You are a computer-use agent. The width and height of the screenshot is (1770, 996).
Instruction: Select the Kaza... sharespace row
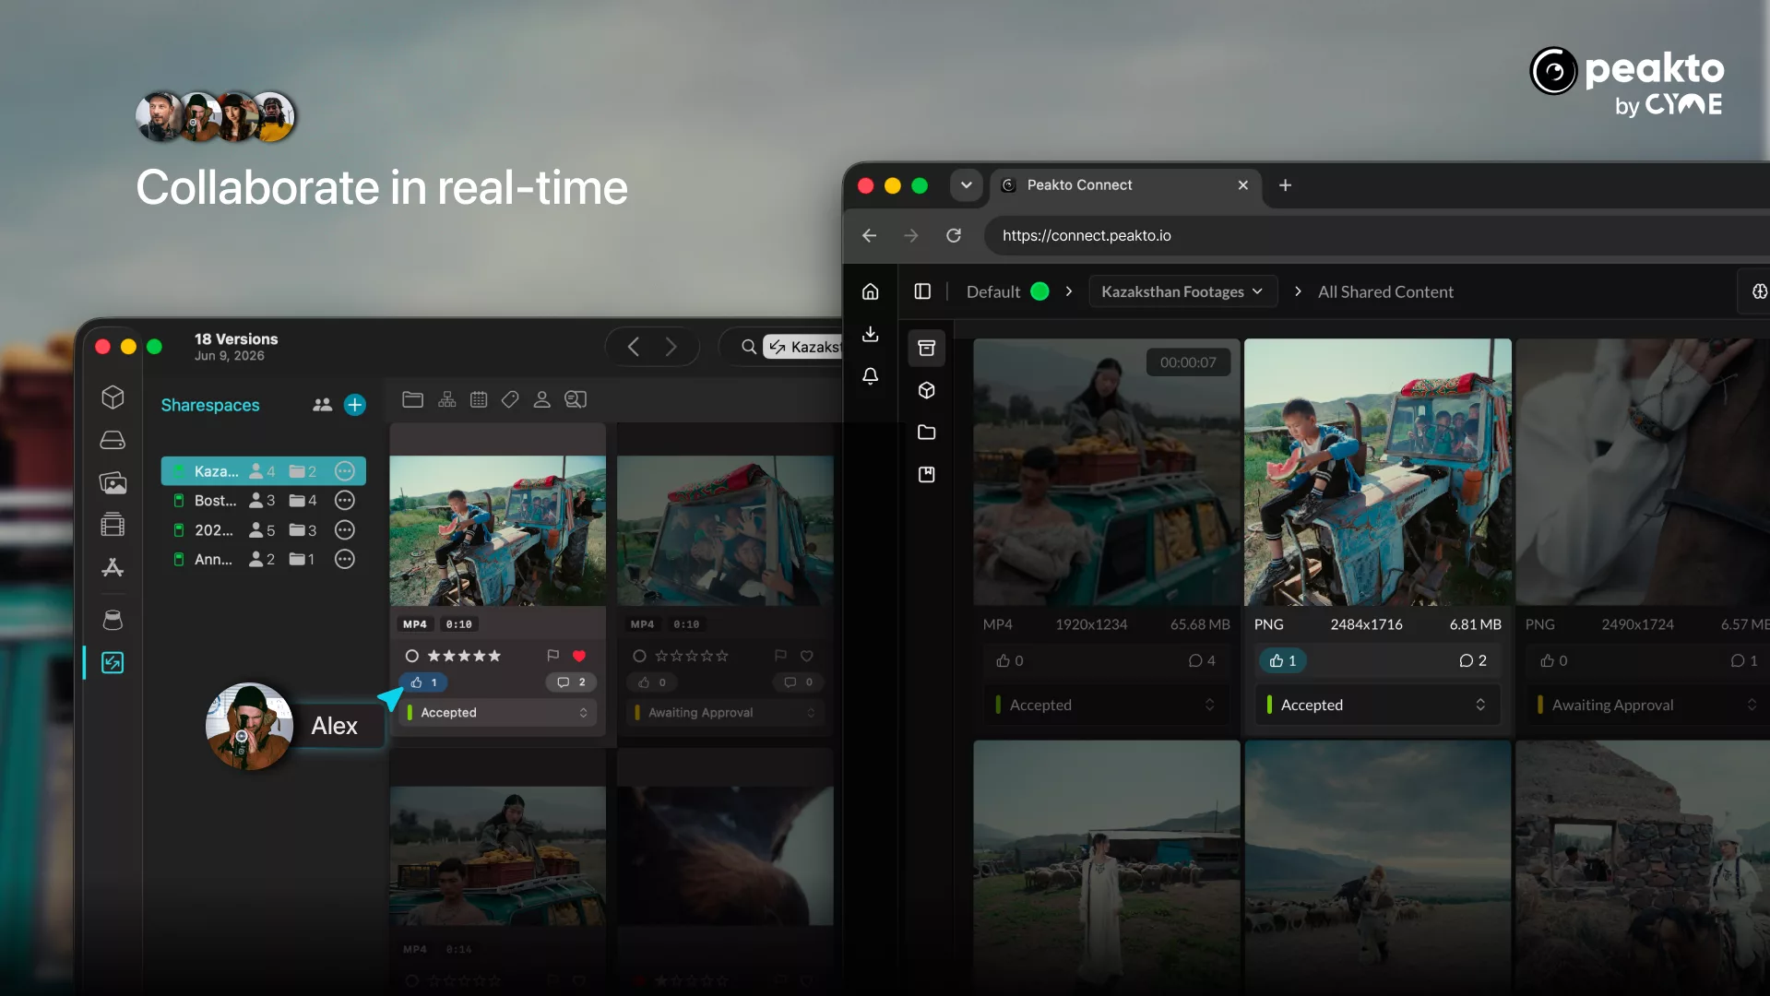tap(263, 471)
